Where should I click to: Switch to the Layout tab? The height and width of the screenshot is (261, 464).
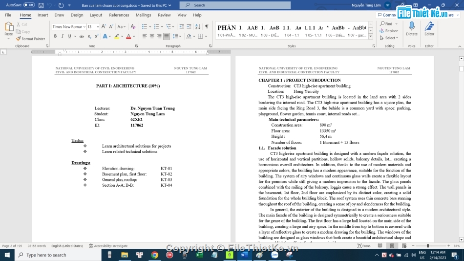pos(96,15)
